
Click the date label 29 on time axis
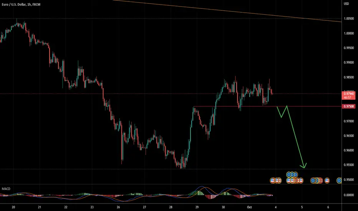[x=197, y=207]
